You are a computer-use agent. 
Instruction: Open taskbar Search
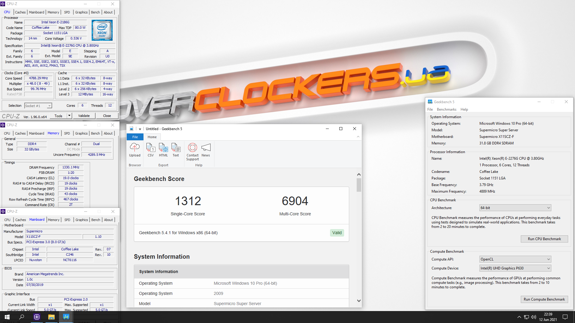[22, 317]
